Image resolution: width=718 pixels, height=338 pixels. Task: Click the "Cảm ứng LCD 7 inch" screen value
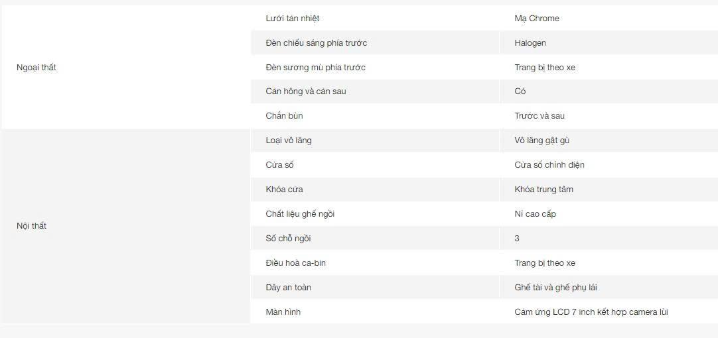click(x=591, y=312)
